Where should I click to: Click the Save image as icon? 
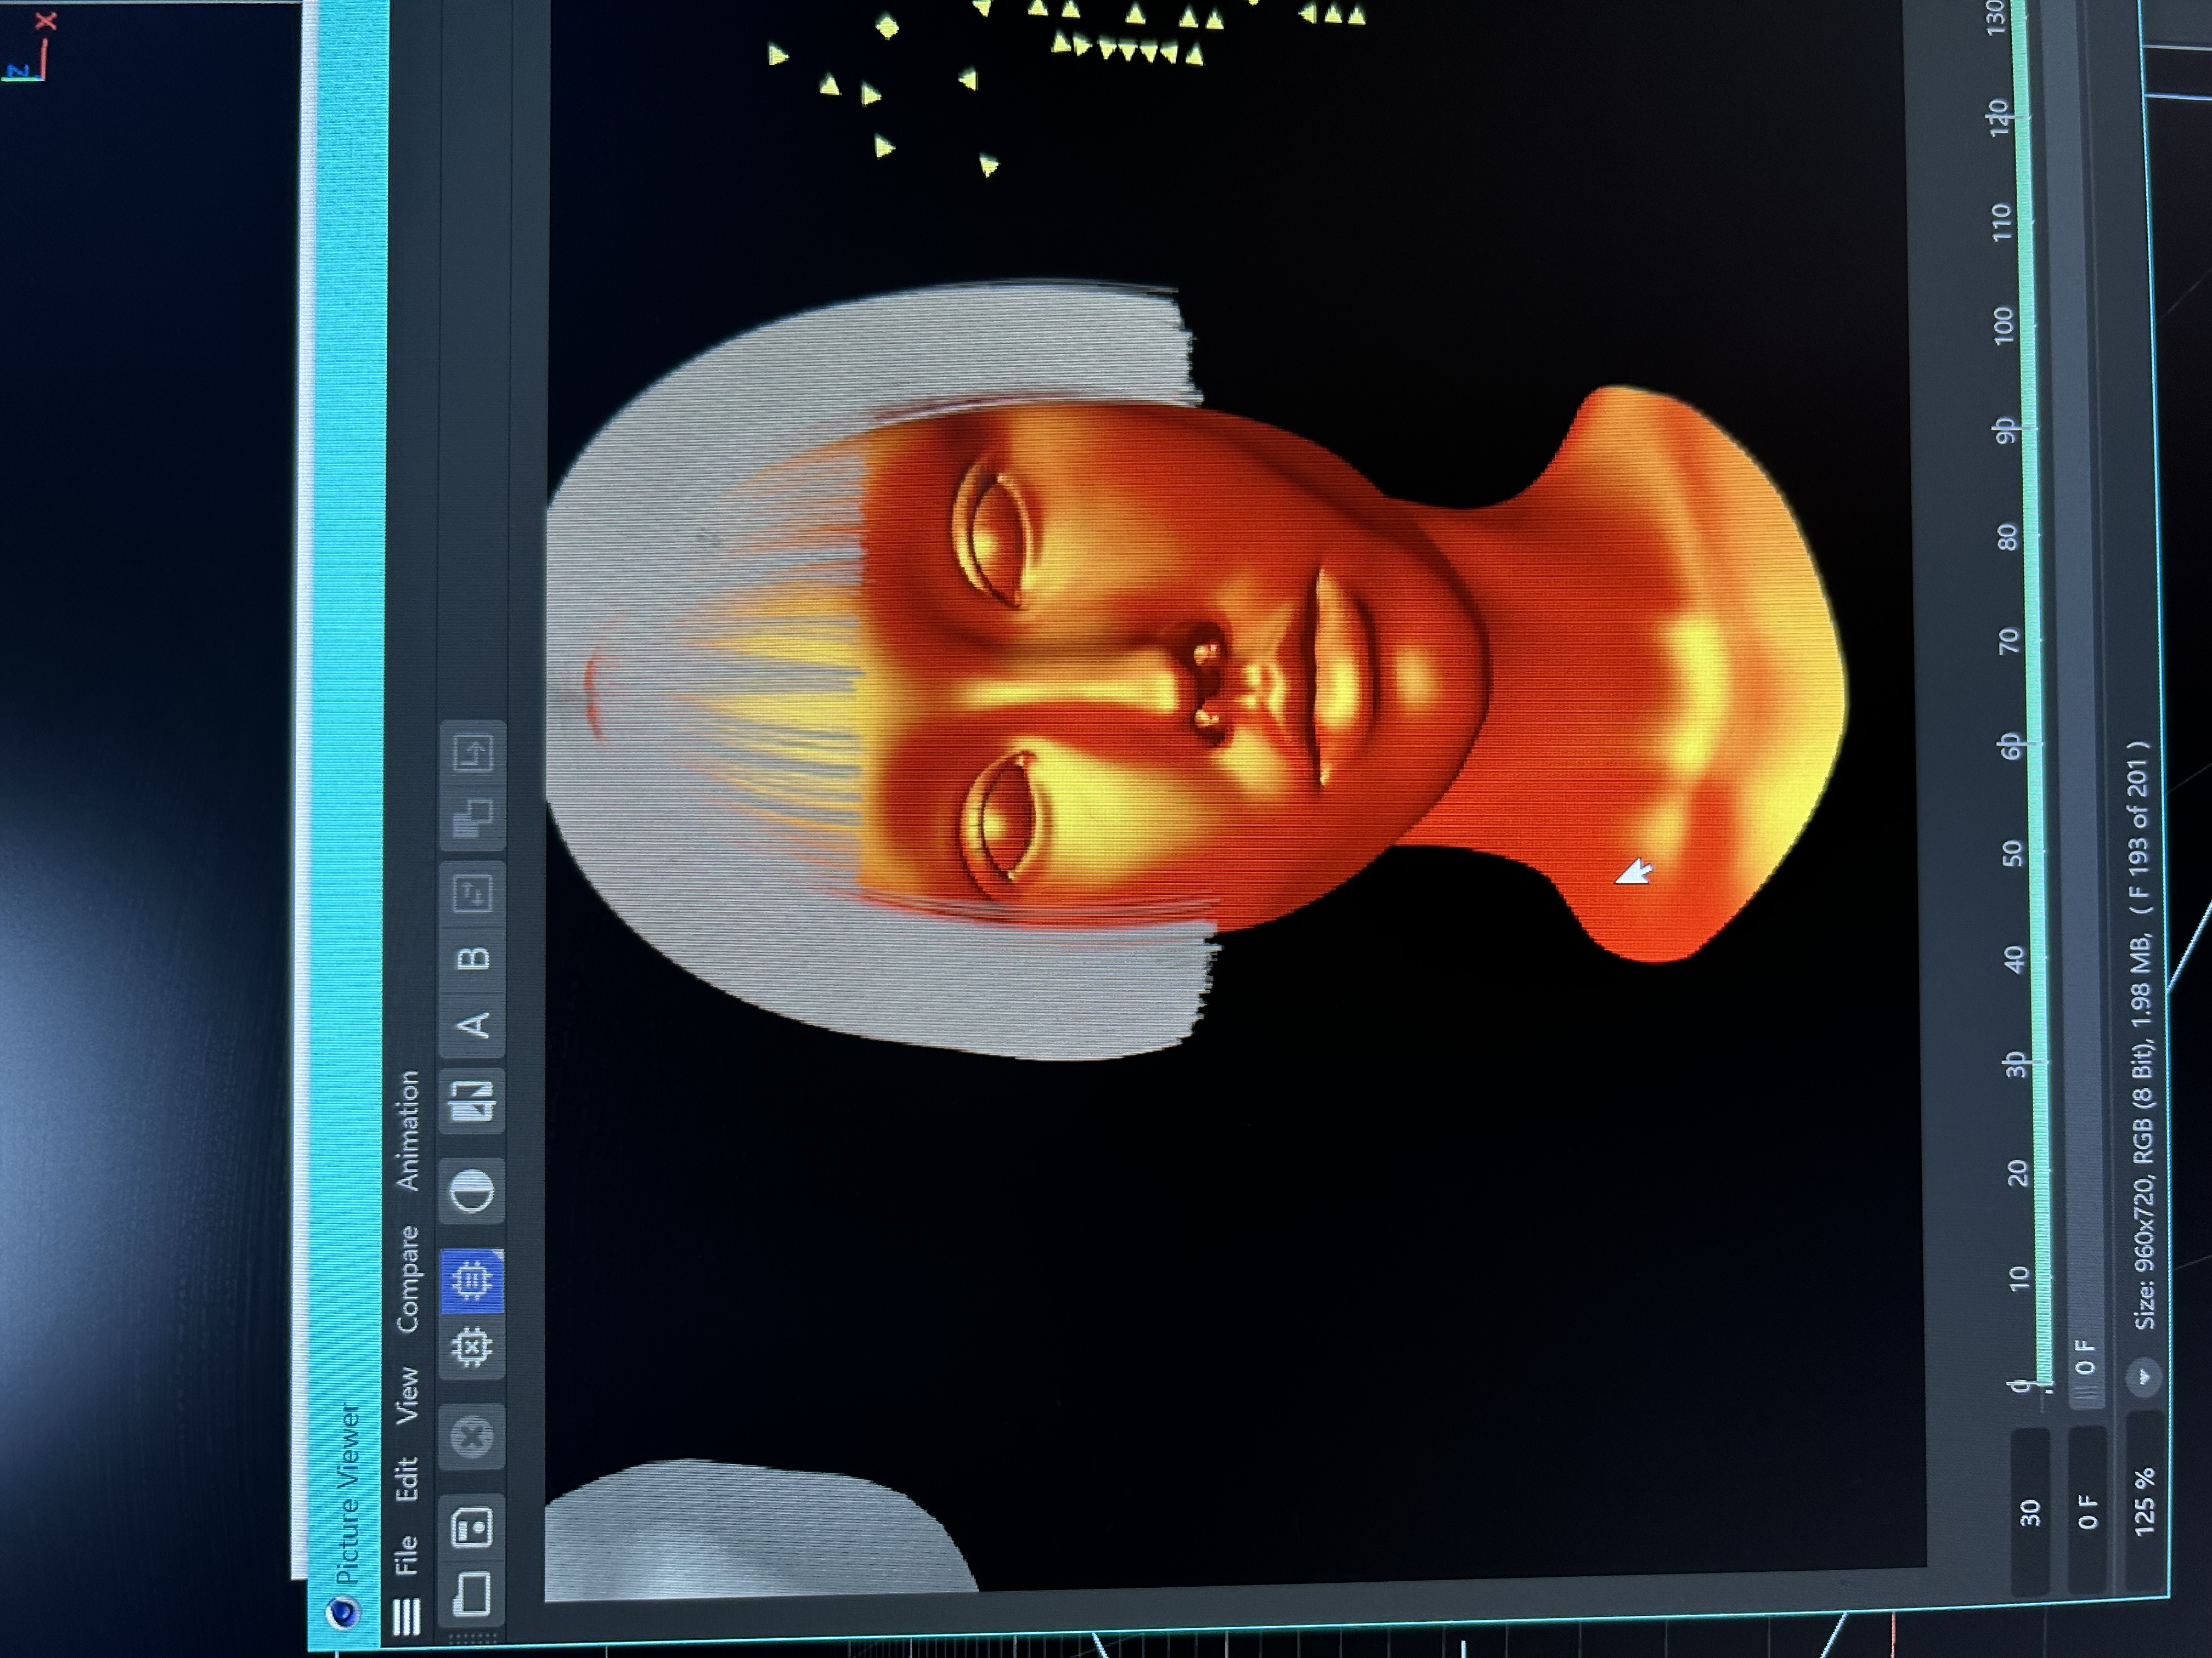click(472, 1527)
